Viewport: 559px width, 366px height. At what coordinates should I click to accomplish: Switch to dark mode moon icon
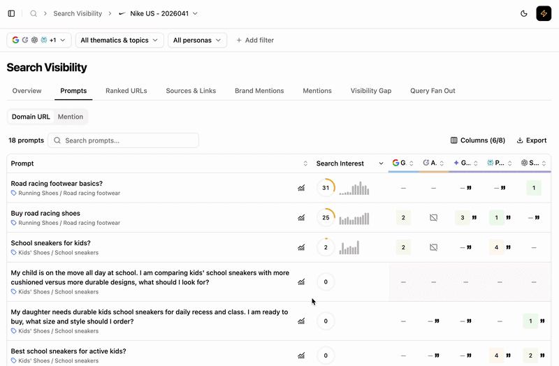pyautogui.click(x=523, y=13)
